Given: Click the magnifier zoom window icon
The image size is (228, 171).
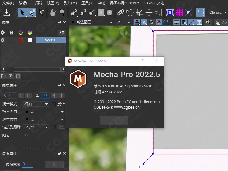Looking at the screenshot, I should tap(208, 23).
